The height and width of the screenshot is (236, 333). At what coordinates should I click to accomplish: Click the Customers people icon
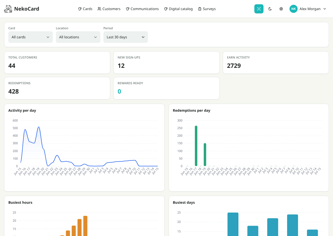click(x=99, y=9)
